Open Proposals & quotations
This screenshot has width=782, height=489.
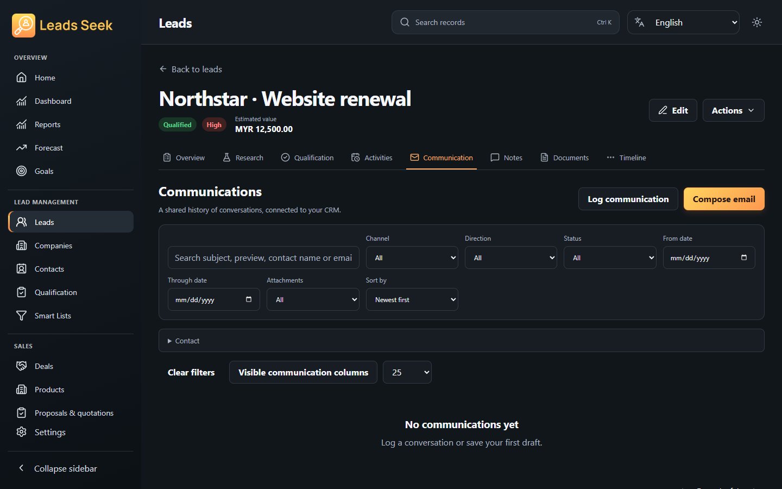[71, 413]
